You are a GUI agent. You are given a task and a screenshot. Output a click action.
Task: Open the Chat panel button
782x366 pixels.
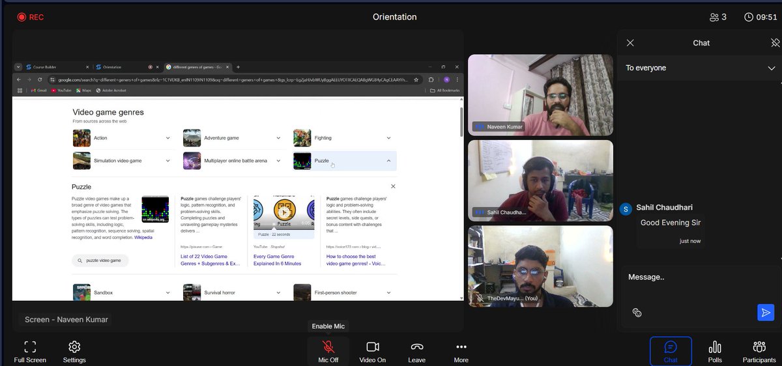click(x=671, y=351)
